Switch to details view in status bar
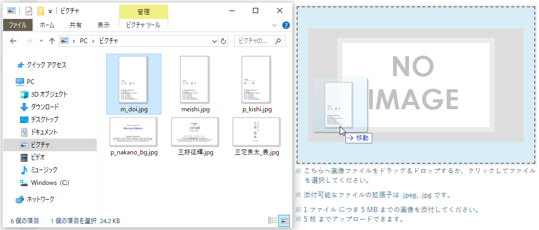Viewport: 539px width, 230px height. (x=272, y=221)
